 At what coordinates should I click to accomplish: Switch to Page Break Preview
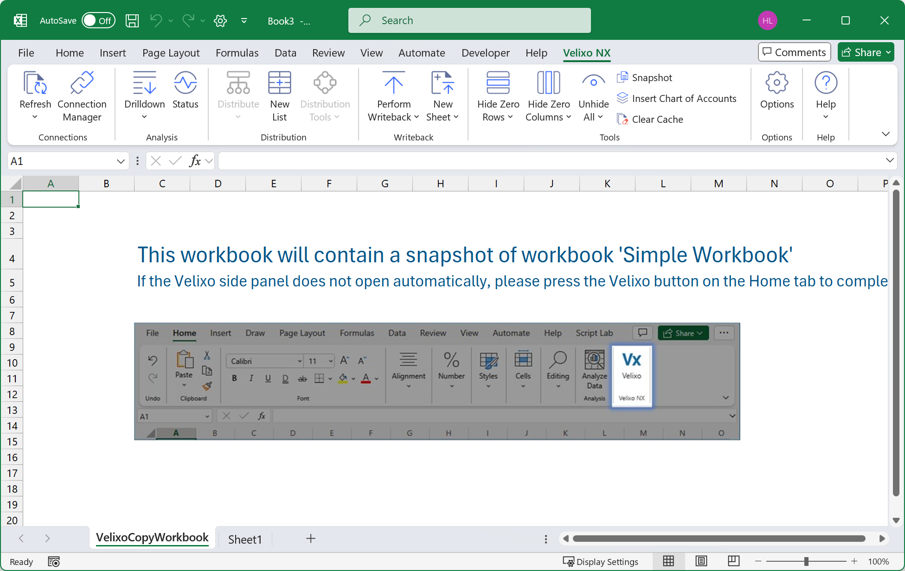pyautogui.click(x=733, y=561)
